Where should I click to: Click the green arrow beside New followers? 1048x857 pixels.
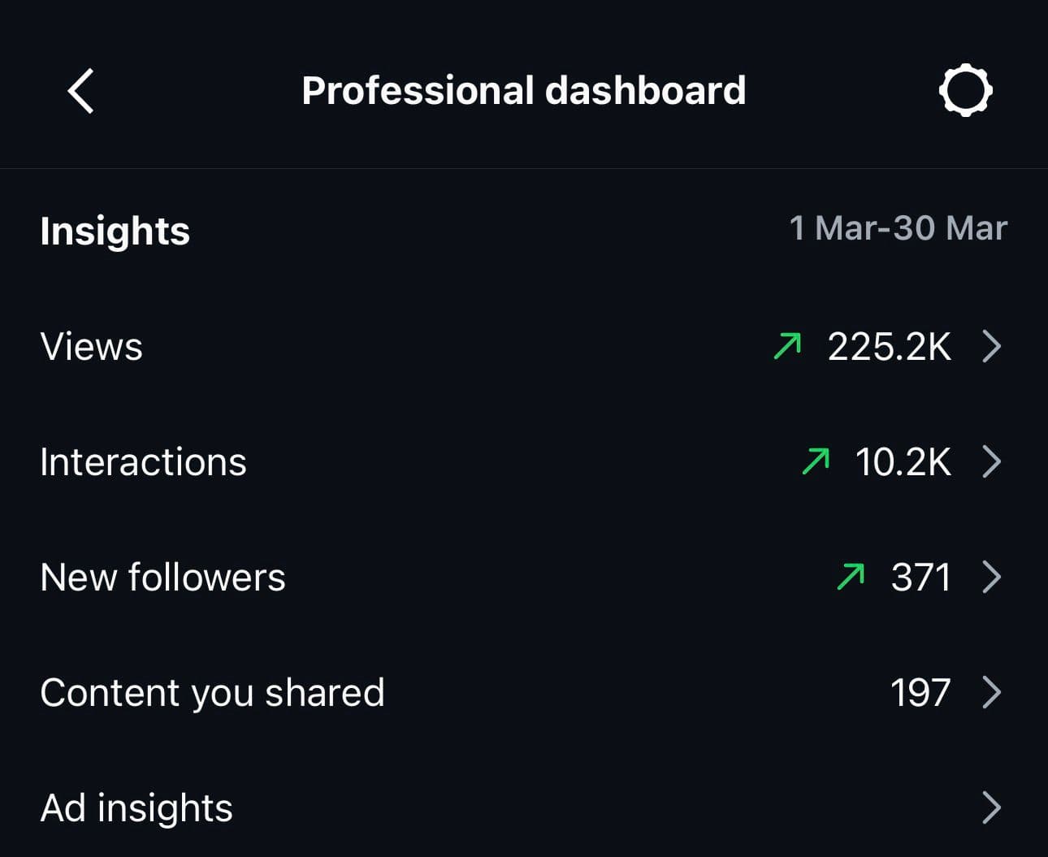coord(851,577)
